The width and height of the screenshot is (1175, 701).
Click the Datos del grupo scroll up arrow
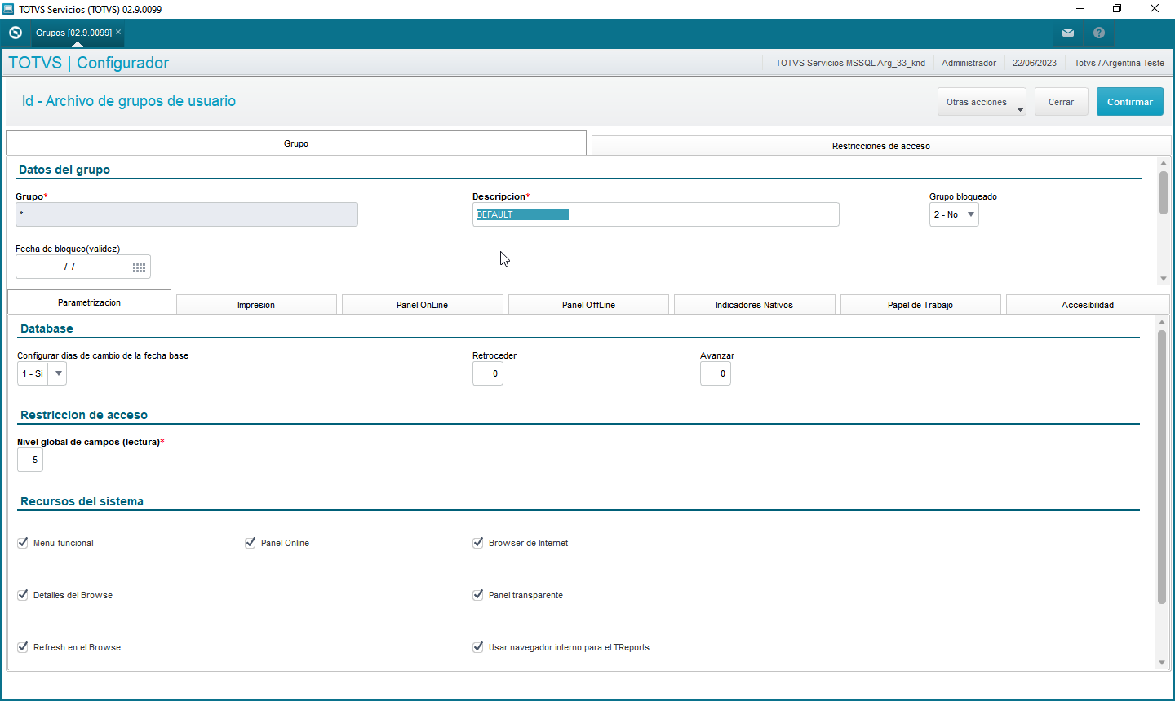tap(1164, 163)
